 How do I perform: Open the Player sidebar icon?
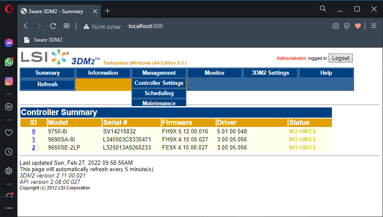point(9,107)
